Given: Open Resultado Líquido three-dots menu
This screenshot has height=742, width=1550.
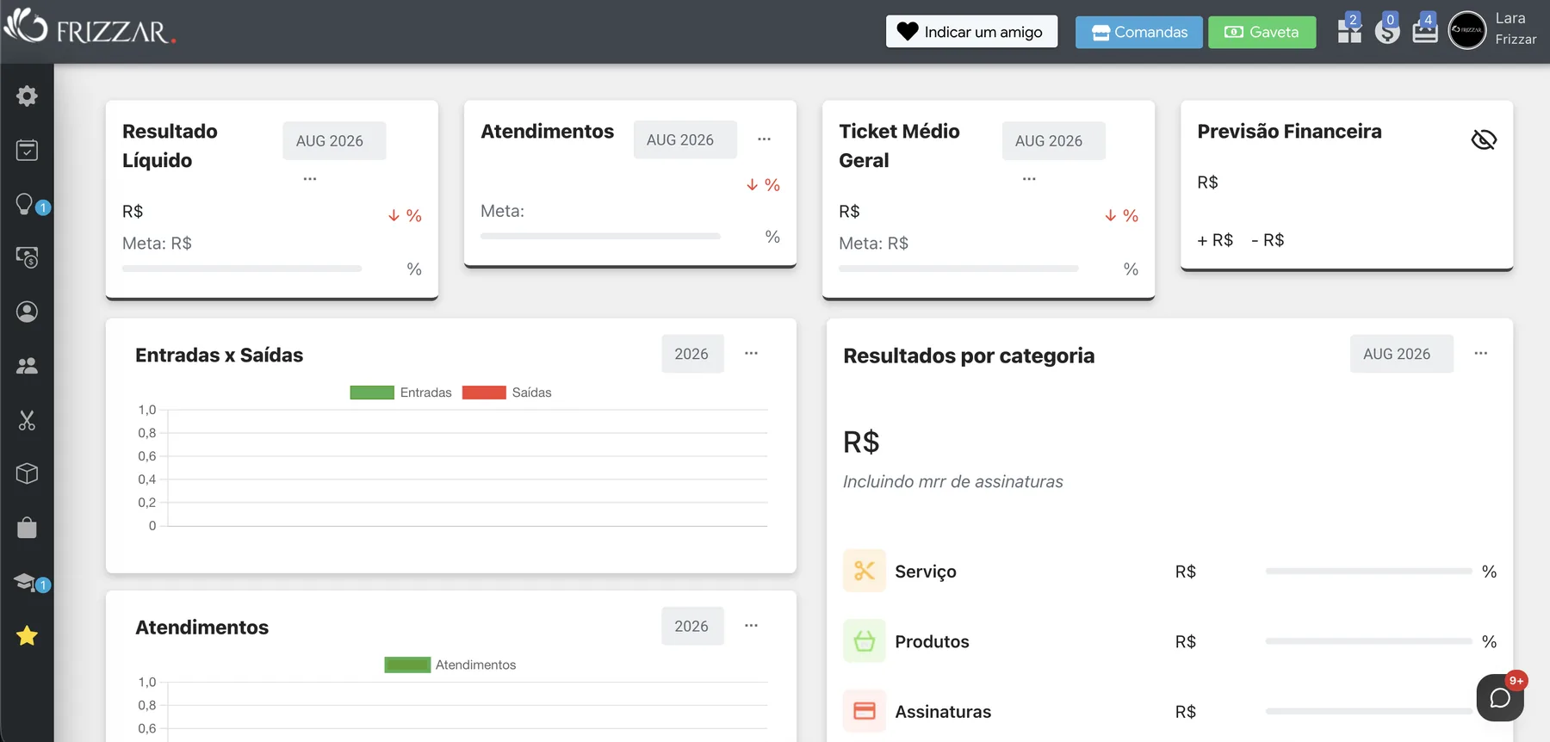Looking at the screenshot, I should click(310, 179).
